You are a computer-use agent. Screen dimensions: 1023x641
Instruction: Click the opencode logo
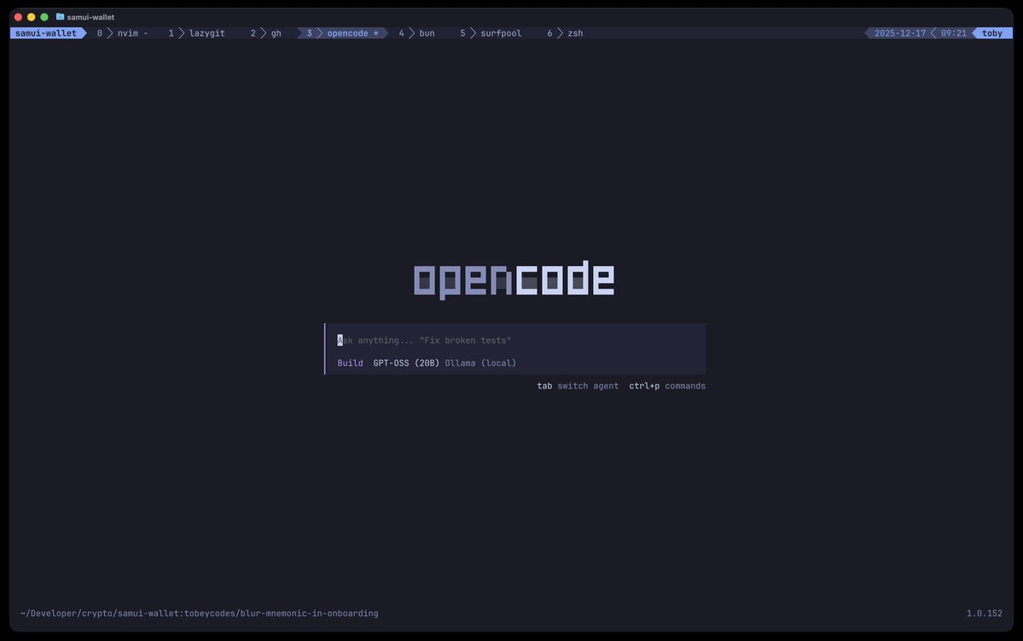pyautogui.click(x=514, y=279)
